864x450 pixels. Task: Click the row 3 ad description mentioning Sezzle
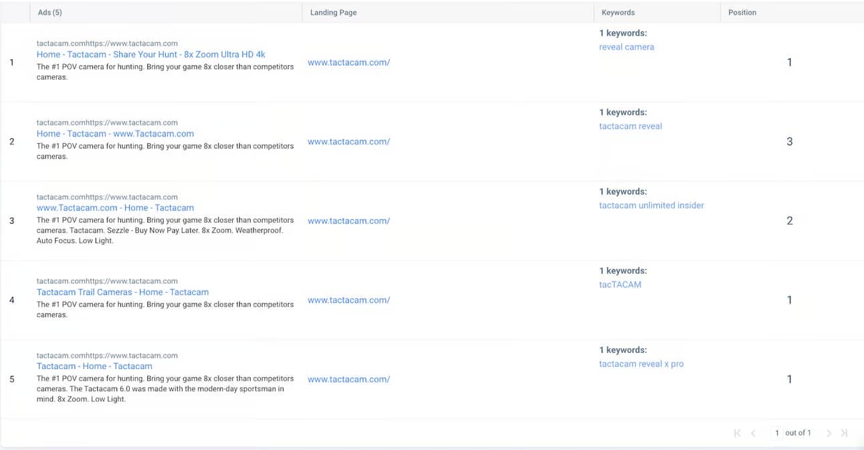click(165, 231)
